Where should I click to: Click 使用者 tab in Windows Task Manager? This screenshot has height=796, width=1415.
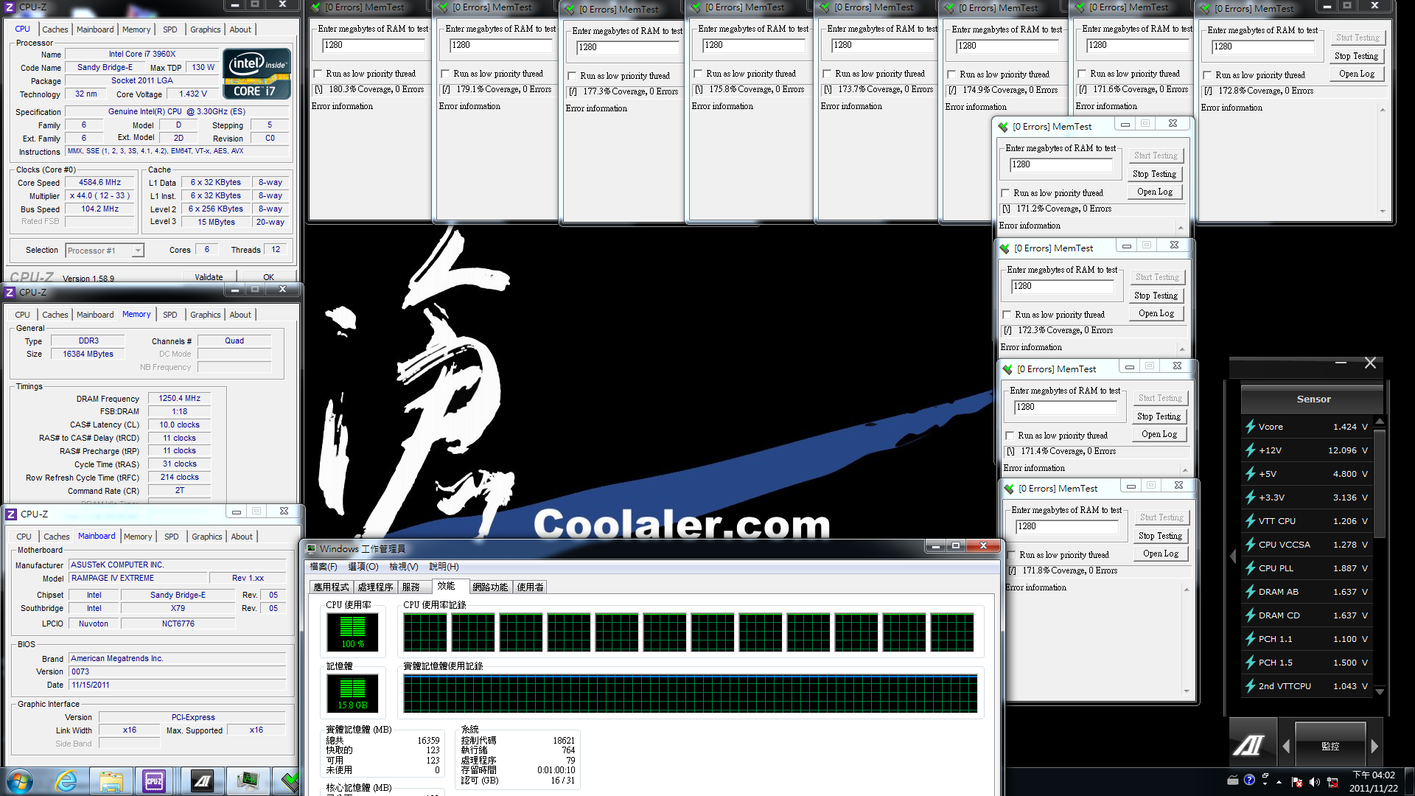[x=531, y=587]
